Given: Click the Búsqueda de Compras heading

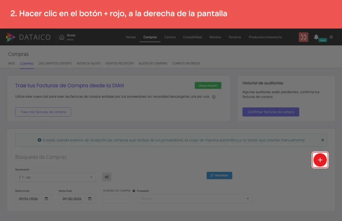Looking at the screenshot, I should point(41,157).
